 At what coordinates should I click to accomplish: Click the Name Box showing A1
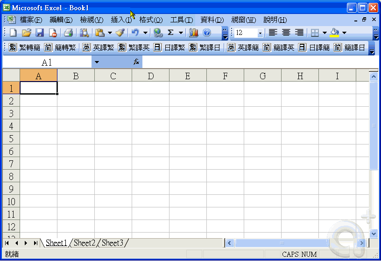coord(47,62)
